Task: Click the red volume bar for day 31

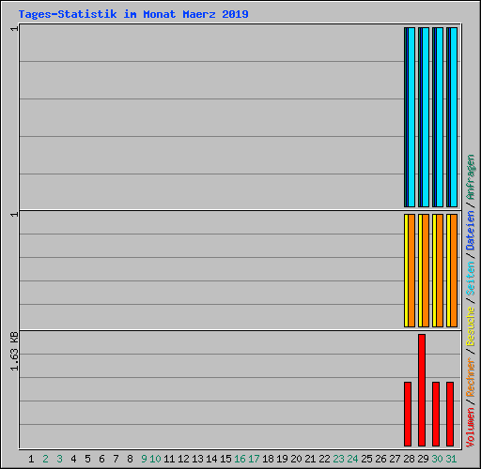Action: [450, 414]
